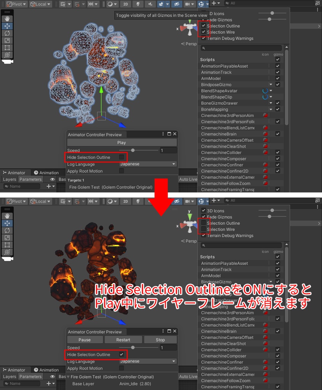The height and width of the screenshot is (390, 322).
Task: Click the Stop button in preview window
Action: click(x=160, y=340)
